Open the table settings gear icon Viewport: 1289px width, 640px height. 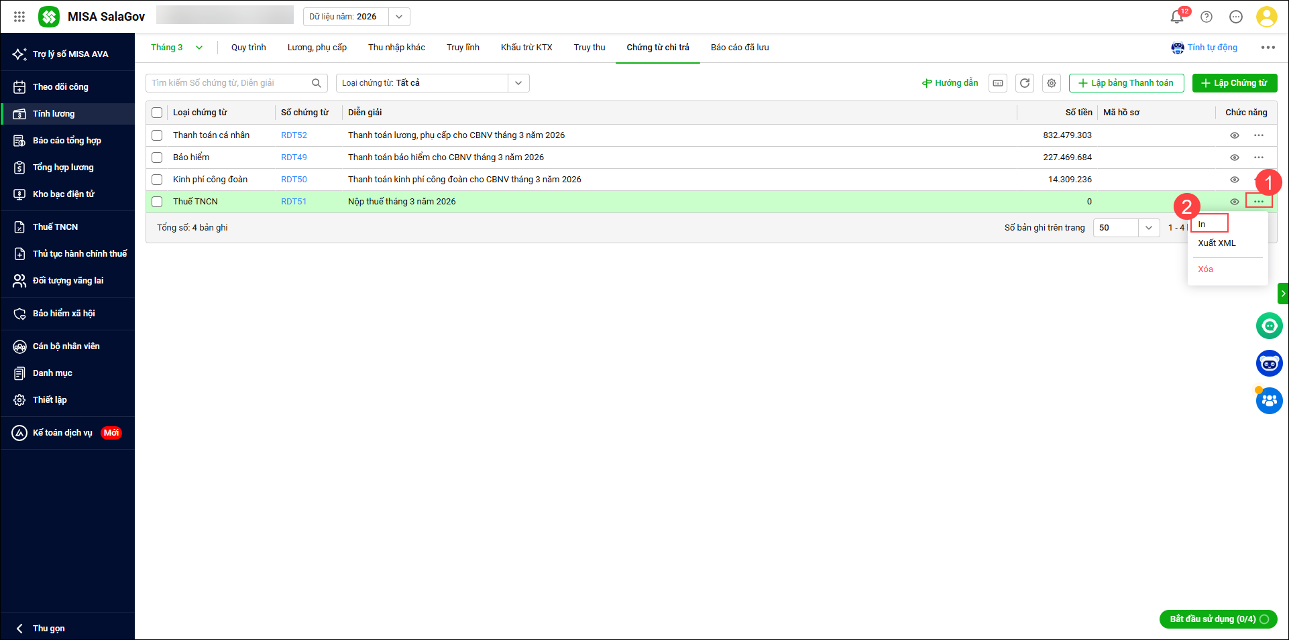[x=1052, y=83]
